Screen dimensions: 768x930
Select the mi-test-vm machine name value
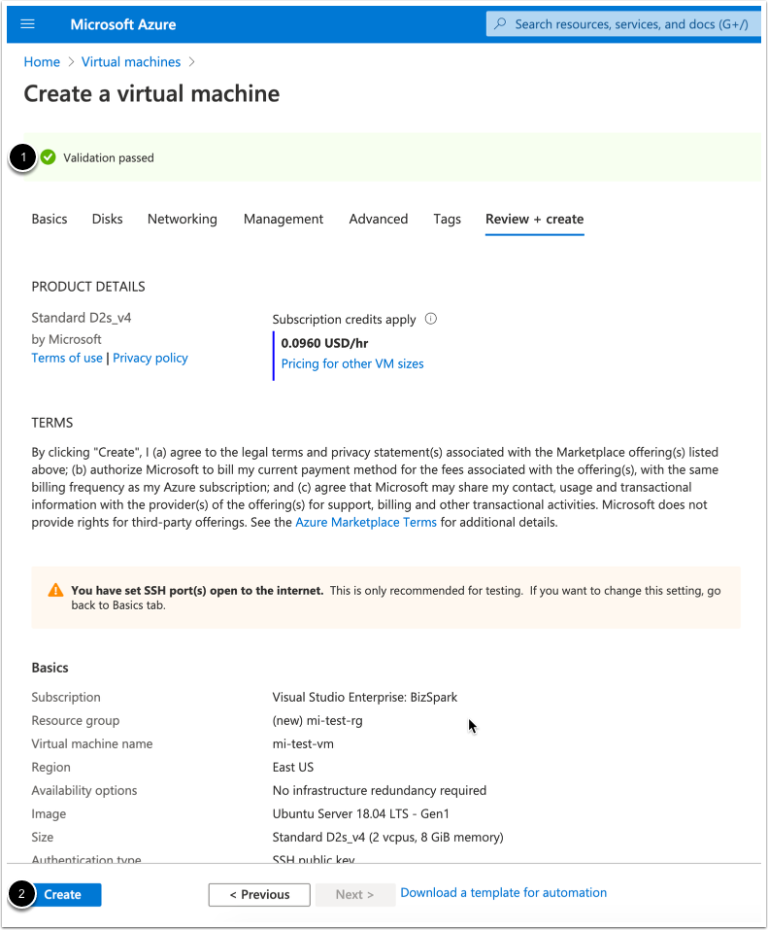click(303, 743)
